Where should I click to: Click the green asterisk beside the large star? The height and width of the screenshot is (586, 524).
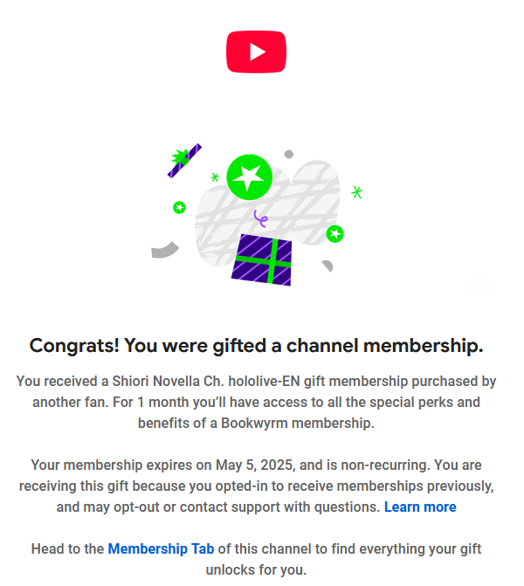point(215,177)
